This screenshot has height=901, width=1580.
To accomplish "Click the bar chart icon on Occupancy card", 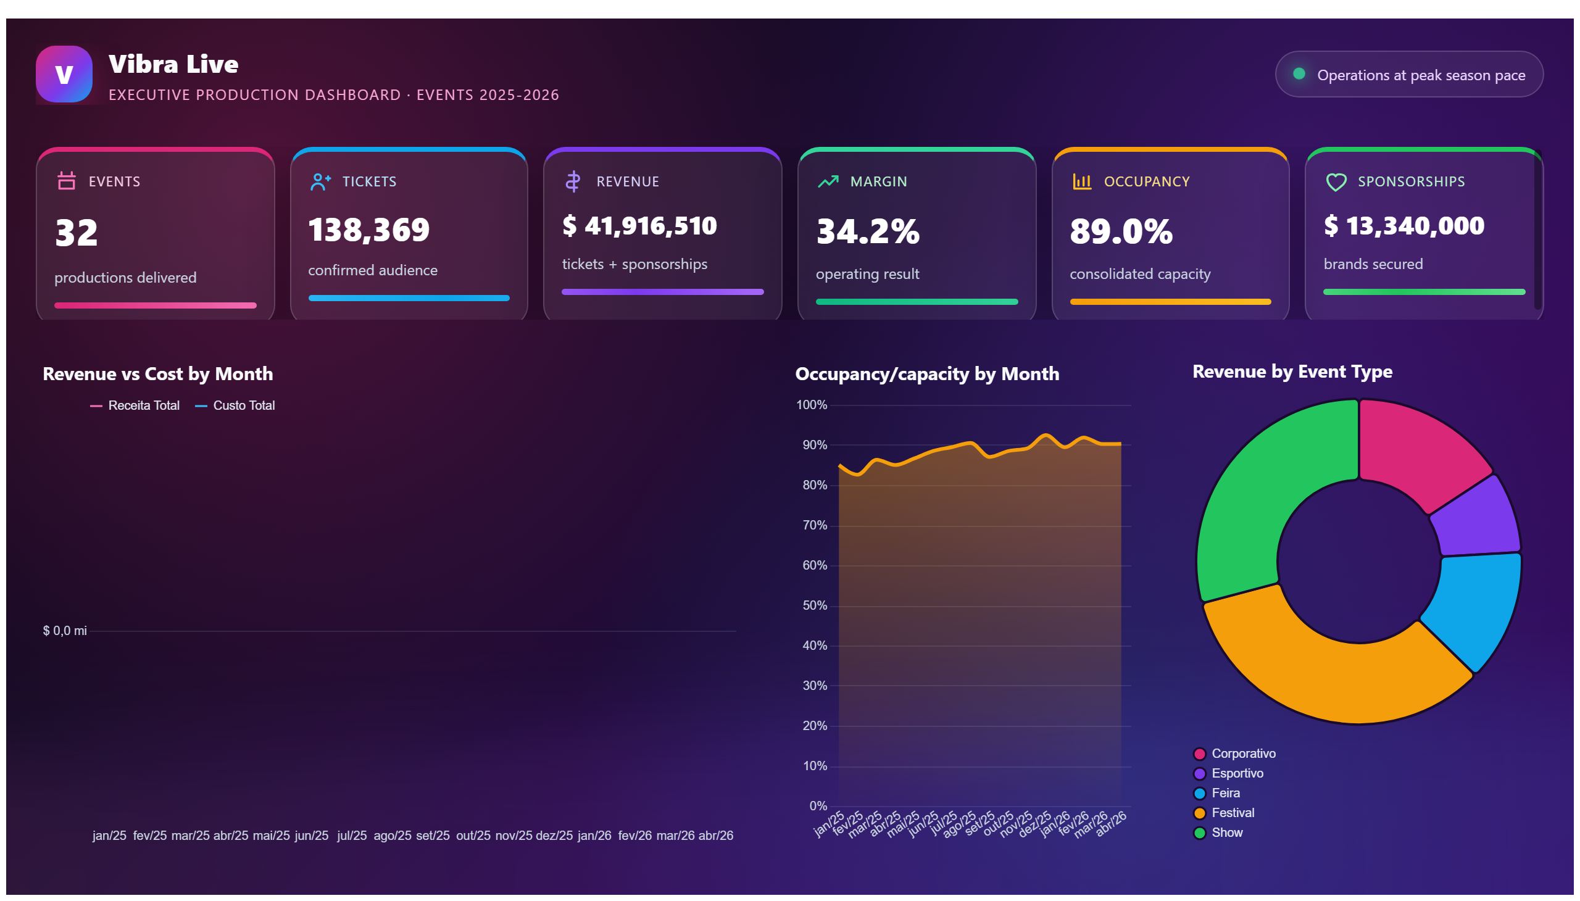I will click(x=1082, y=181).
